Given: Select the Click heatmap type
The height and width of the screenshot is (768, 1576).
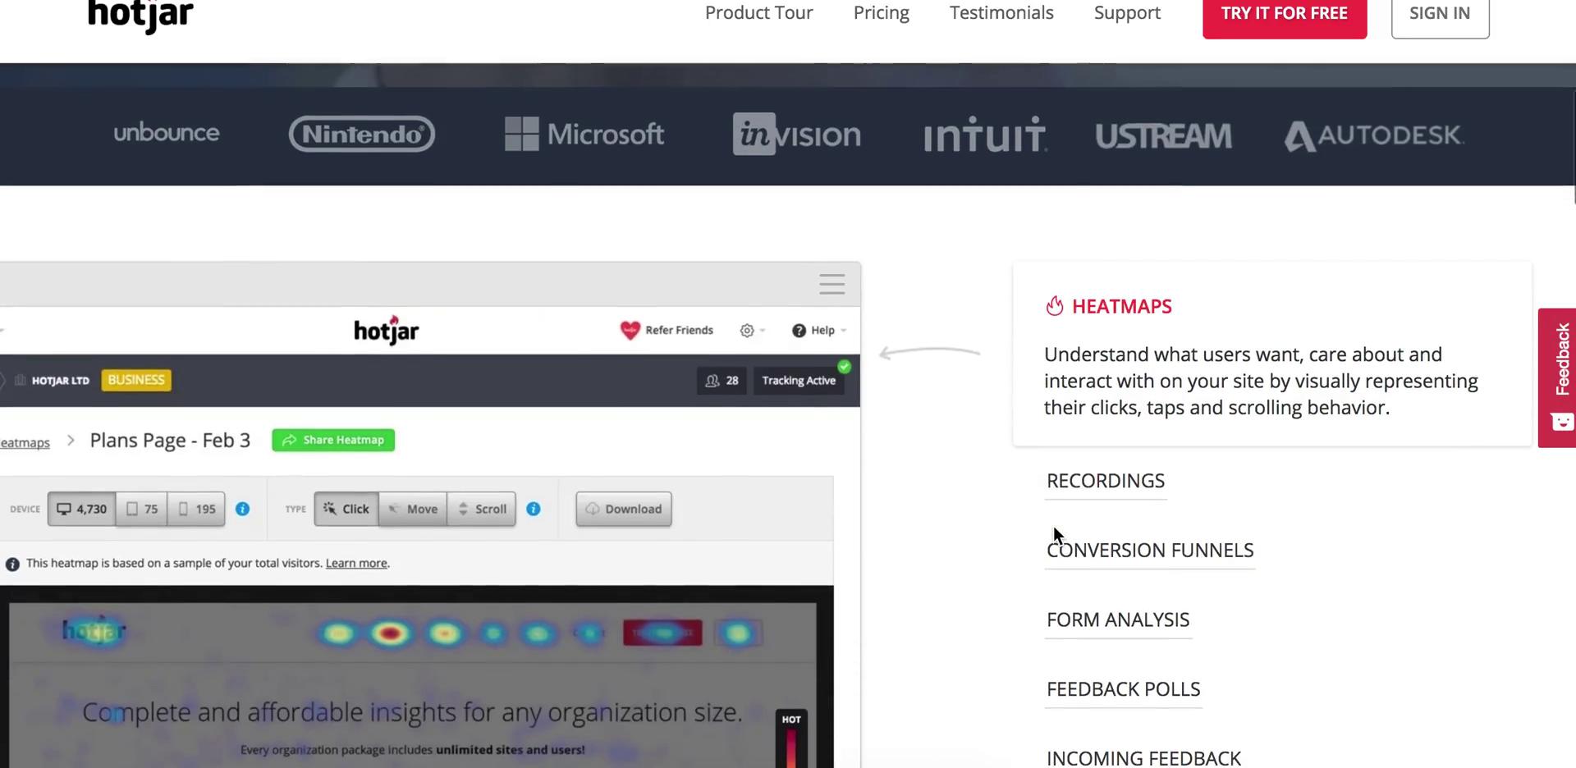Looking at the screenshot, I should point(346,510).
